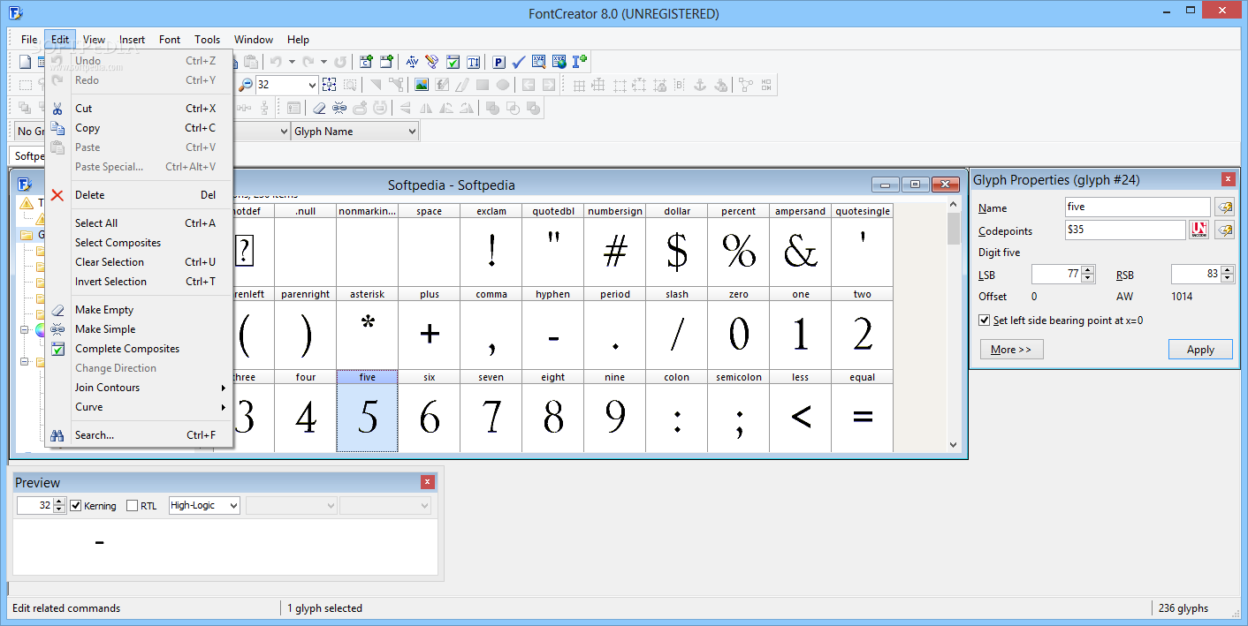
Task: Click the I-beam with green plus icon
Action: pyautogui.click(x=580, y=62)
